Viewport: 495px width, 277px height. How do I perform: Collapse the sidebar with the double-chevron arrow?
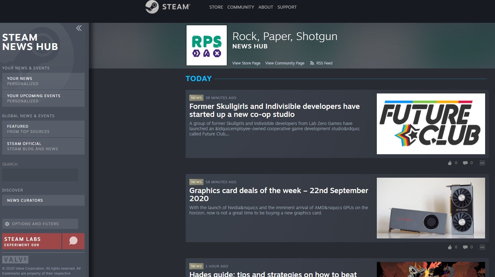pyautogui.click(x=79, y=28)
